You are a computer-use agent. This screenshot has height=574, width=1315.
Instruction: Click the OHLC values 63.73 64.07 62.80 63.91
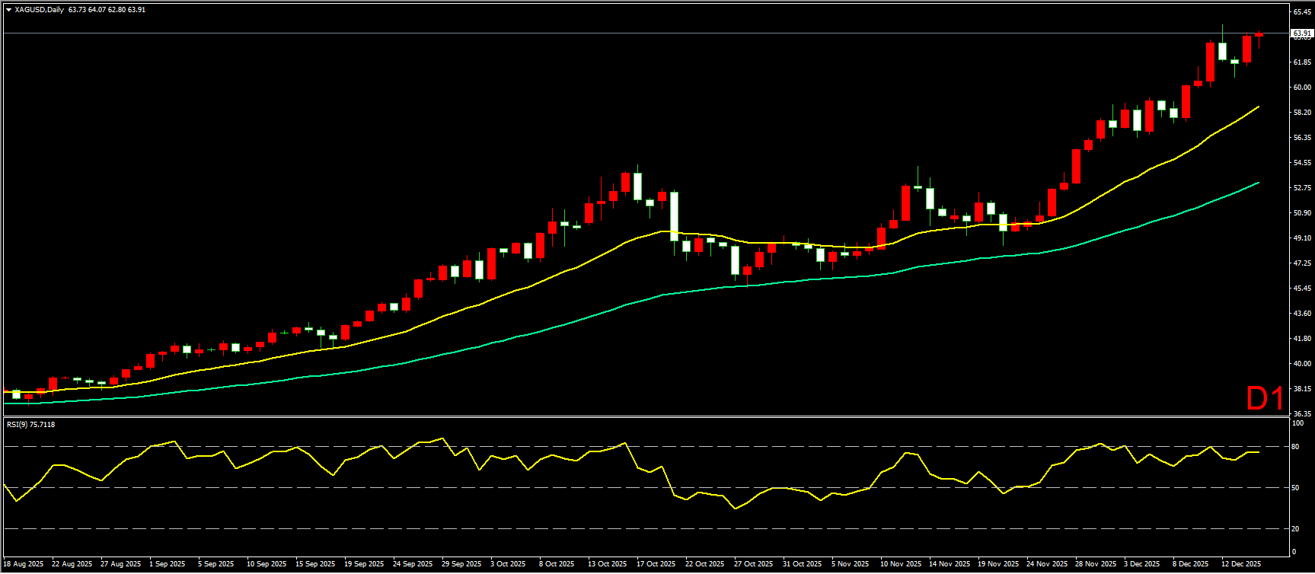click(x=107, y=10)
